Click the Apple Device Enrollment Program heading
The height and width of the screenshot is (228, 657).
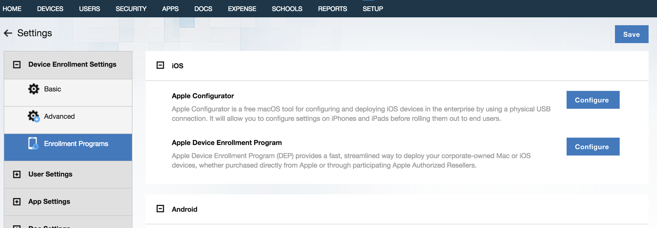click(227, 143)
